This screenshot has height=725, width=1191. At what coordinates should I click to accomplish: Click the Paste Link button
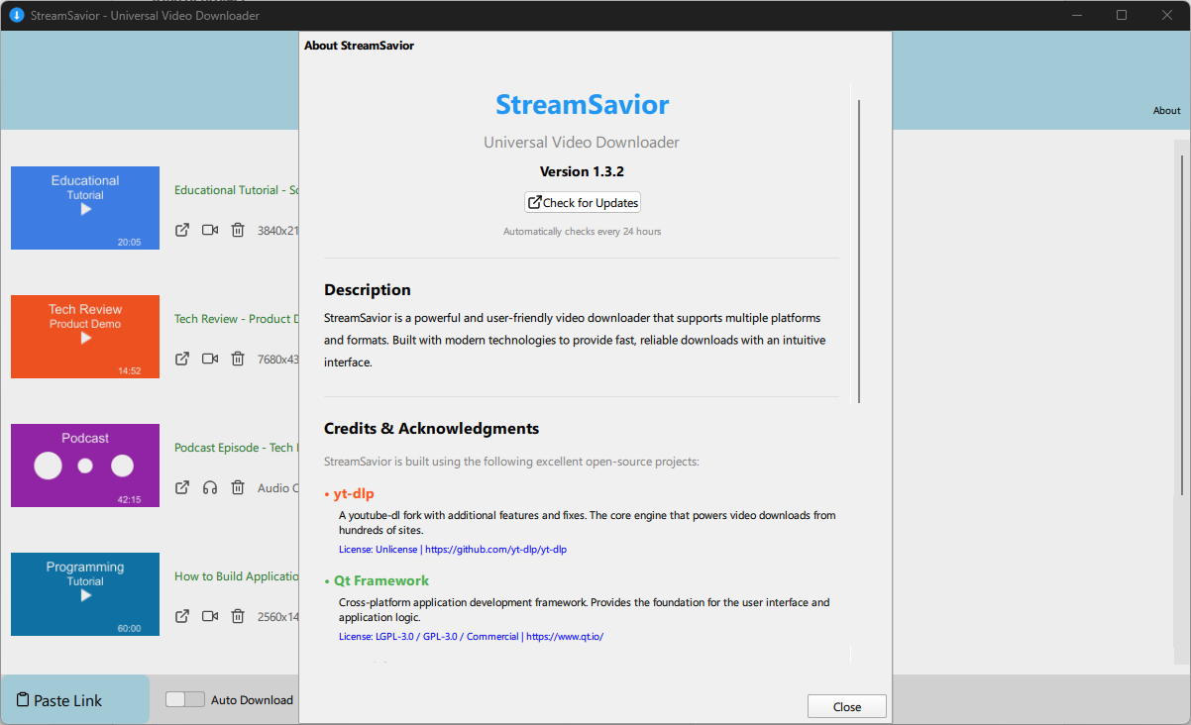74,700
